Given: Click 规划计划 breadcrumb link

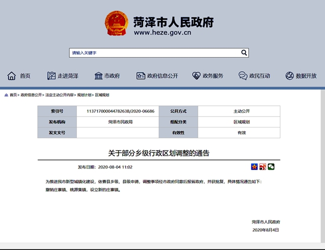Looking at the screenshot, I should 84,95.
